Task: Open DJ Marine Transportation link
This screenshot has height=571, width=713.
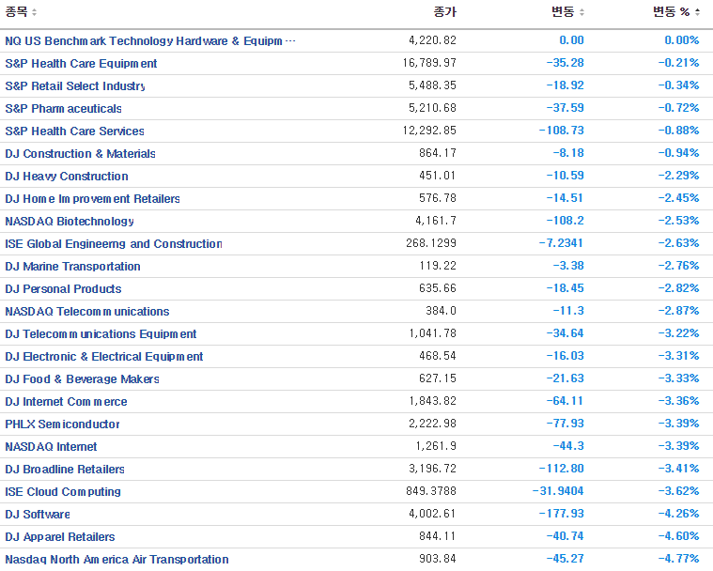Action: pos(72,267)
